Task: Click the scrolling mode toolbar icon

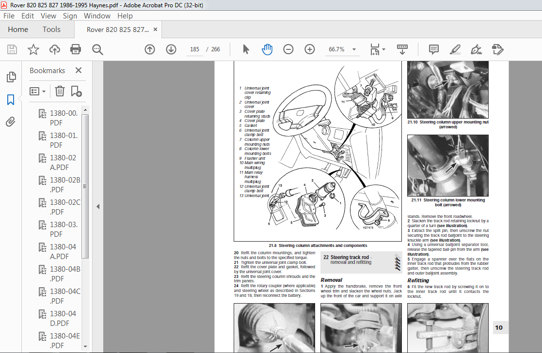Action: (x=402, y=49)
